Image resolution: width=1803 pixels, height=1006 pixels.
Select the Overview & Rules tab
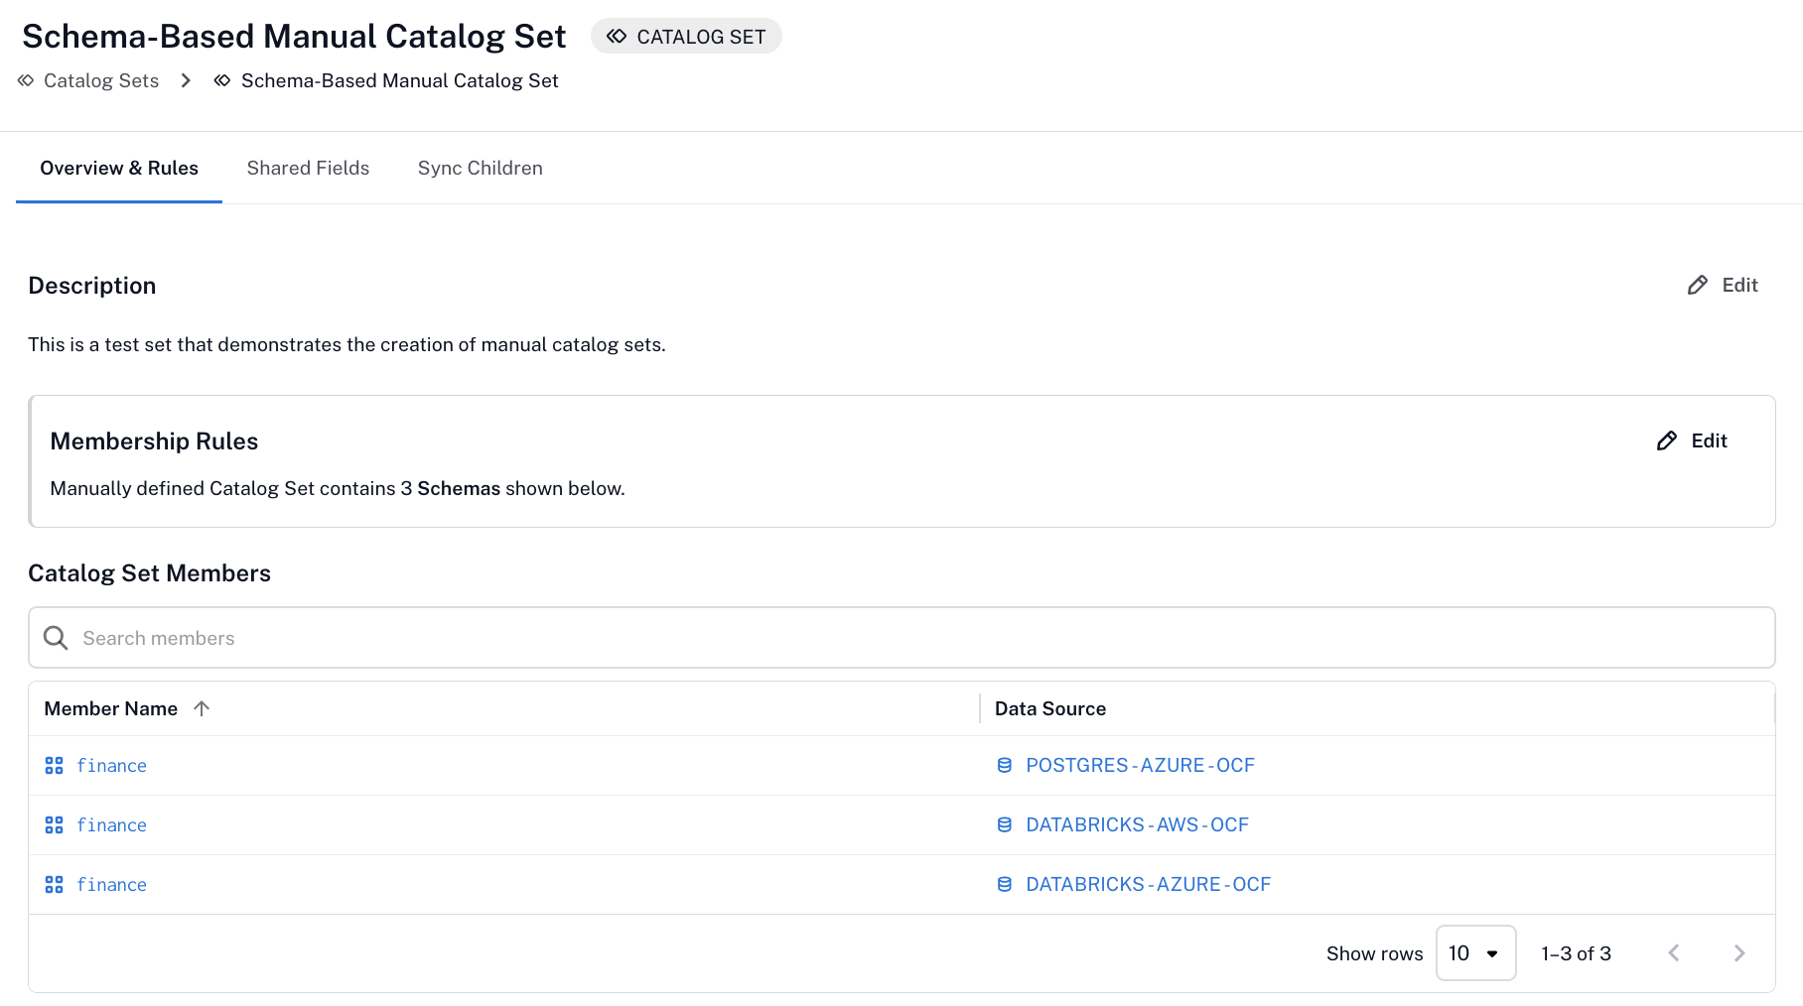tap(119, 168)
